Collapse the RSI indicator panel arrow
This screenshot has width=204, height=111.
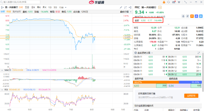[x=2, y=90]
